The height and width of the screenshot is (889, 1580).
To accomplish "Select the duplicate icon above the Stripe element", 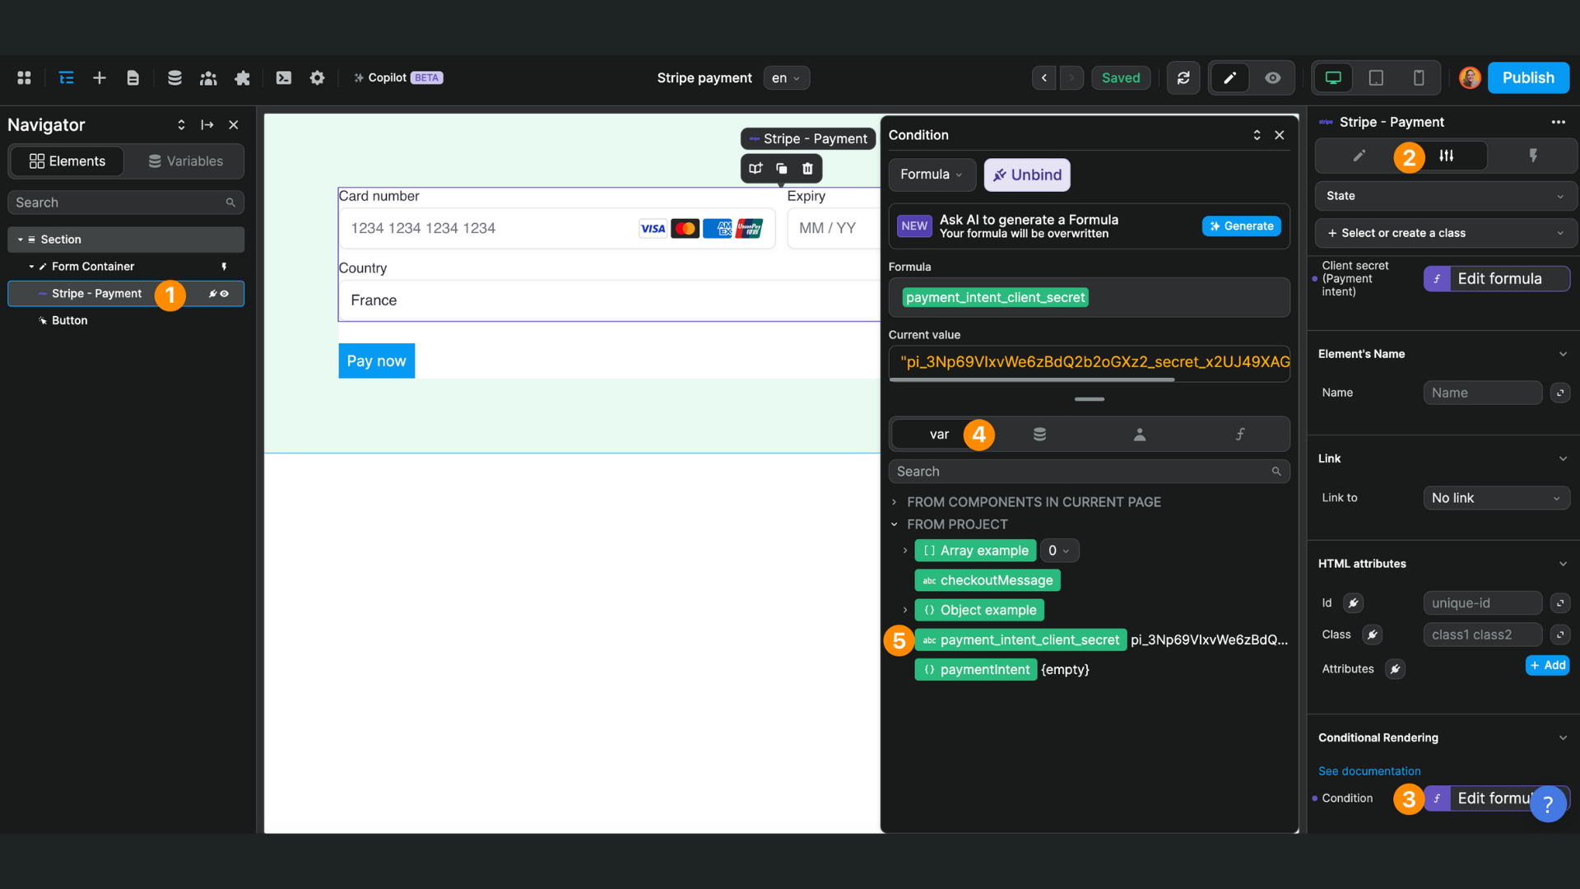I will pos(781,168).
